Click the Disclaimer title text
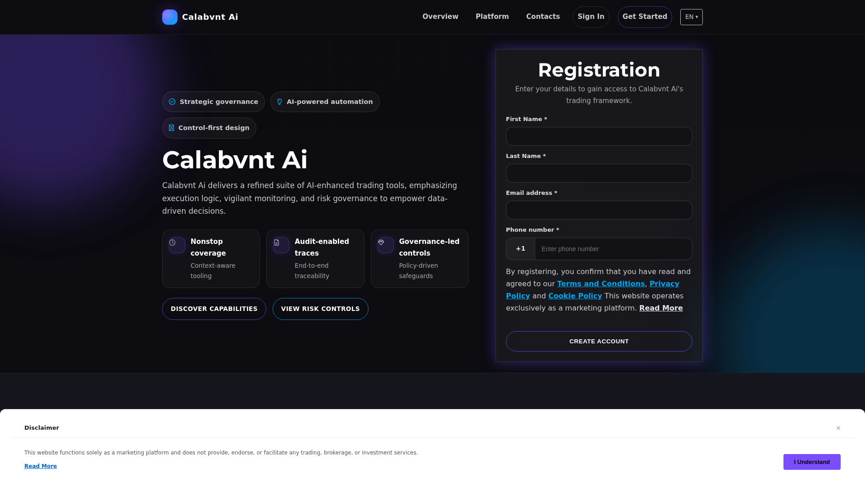The image size is (865, 486). click(41, 428)
